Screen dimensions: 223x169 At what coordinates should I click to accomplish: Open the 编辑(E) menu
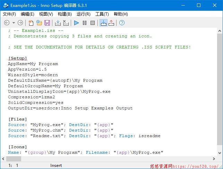pyautogui.click(x=27, y=14)
